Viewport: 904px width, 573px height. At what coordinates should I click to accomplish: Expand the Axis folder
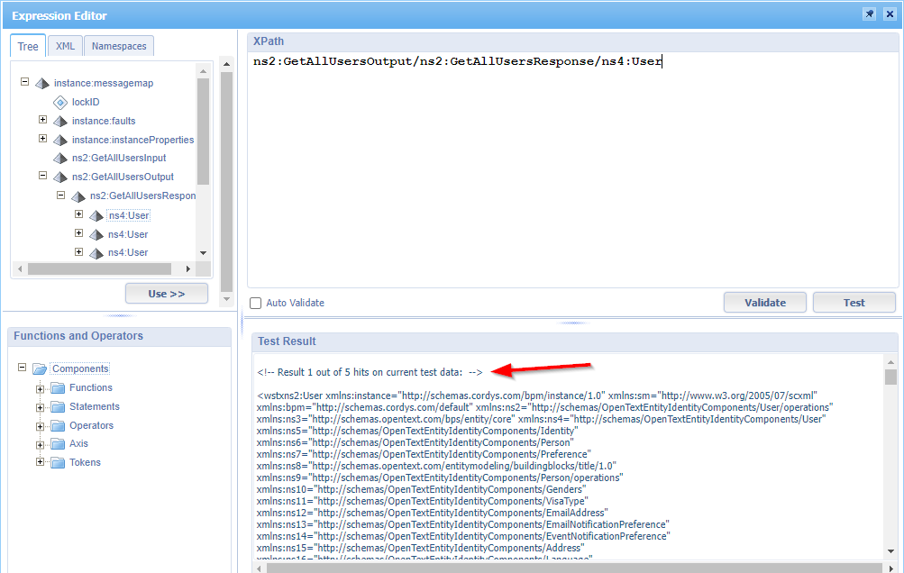[40, 444]
